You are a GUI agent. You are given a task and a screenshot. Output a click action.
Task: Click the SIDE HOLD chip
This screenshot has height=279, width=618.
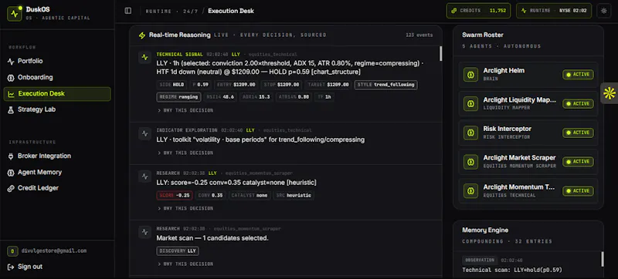tap(171, 85)
